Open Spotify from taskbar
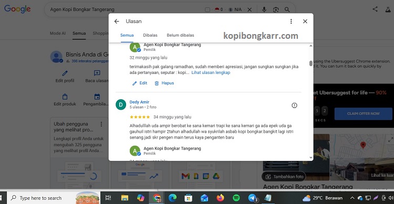 (236, 198)
